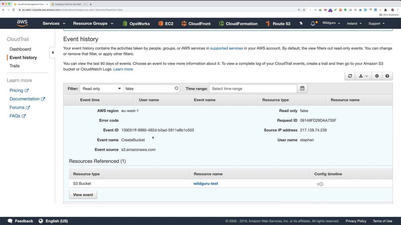Viewport: 401px width, 225px height.
Task: Open the notifications bell icon
Action: 313,23
